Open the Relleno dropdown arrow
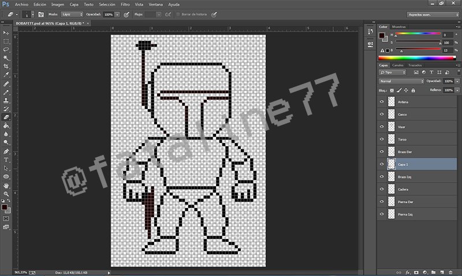This screenshot has height=276, width=462. coord(457,90)
